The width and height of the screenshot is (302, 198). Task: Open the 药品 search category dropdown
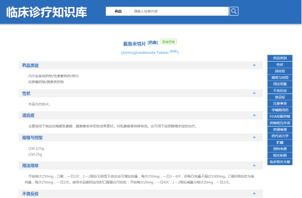tap(119, 11)
